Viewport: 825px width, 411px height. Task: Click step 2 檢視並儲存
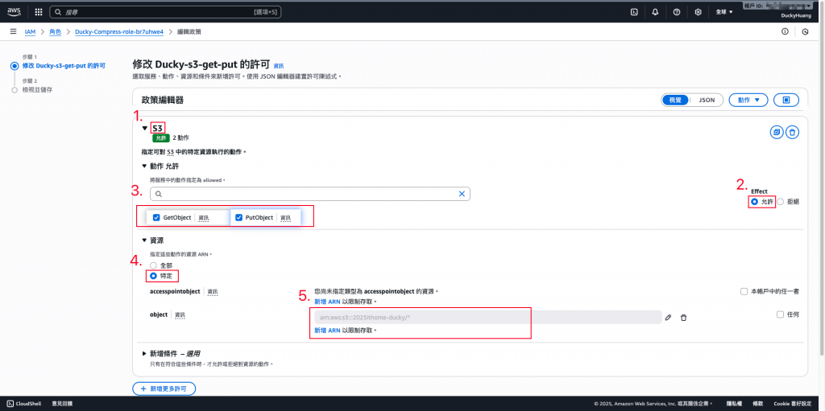tap(37, 90)
